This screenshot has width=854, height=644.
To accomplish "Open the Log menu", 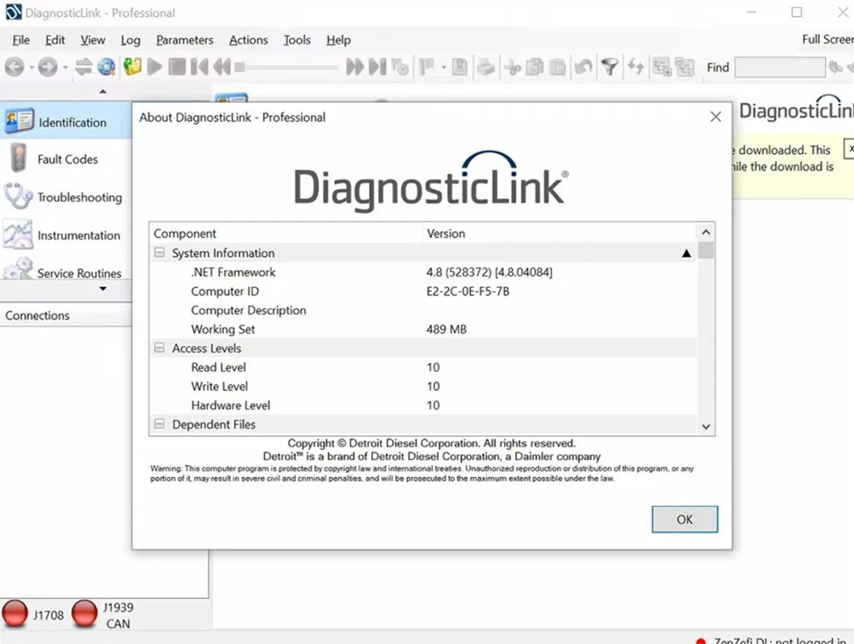I will pos(130,39).
